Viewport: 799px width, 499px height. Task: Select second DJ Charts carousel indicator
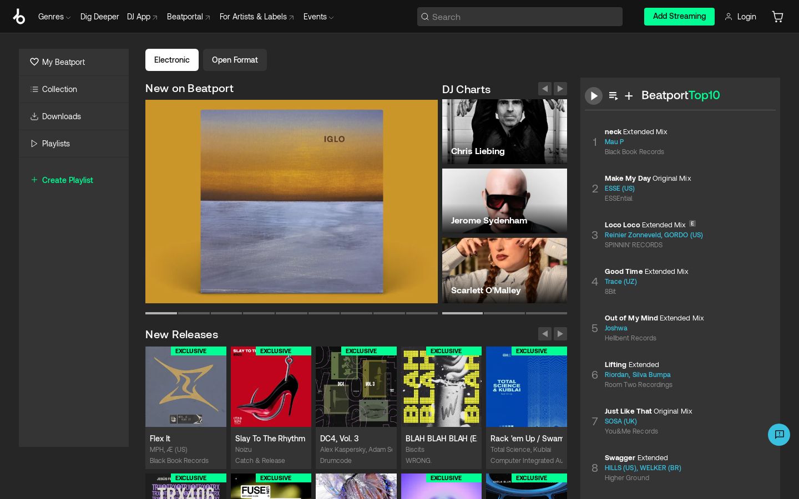(504, 313)
